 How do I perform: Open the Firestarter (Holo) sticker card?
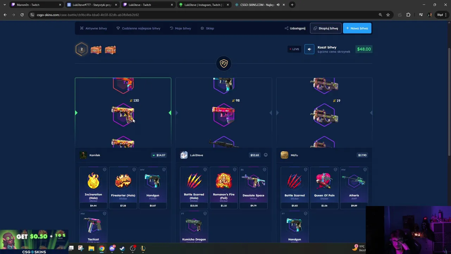coord(123,188)
